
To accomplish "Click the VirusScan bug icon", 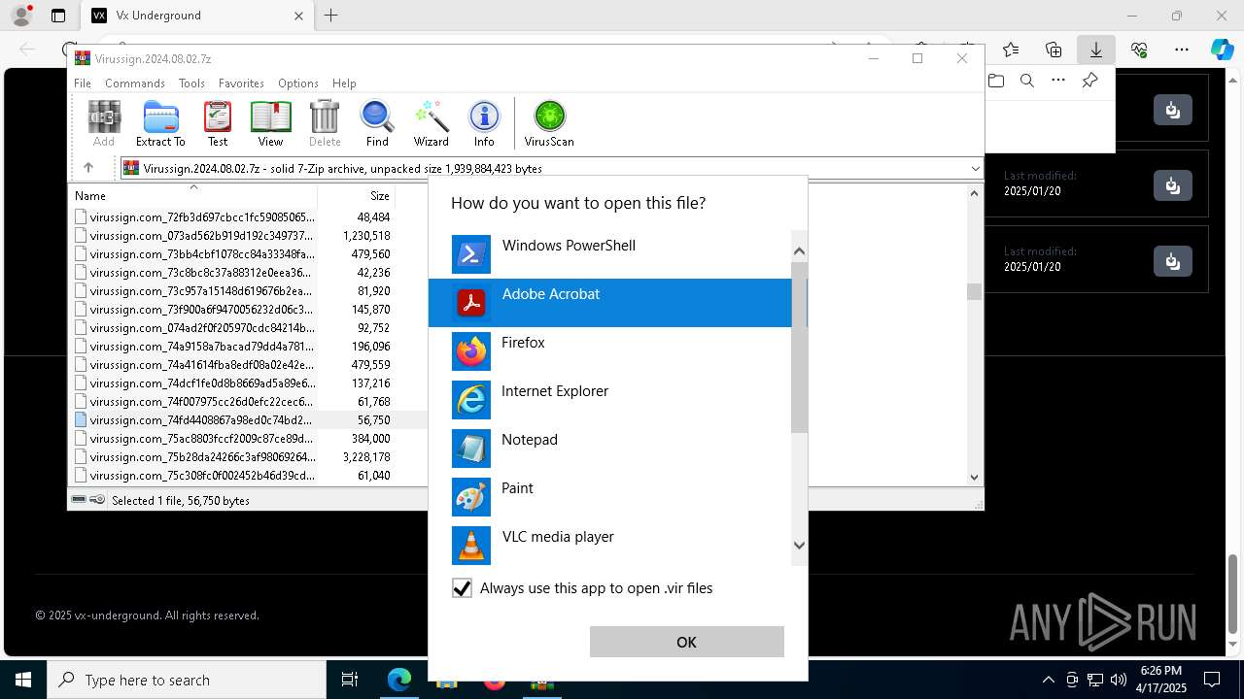I will coord(549,123).
